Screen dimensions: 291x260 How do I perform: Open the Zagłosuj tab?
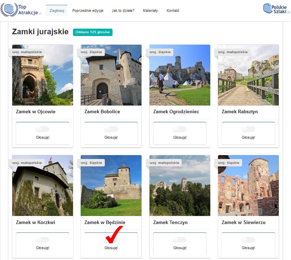(x=56, y=11)
